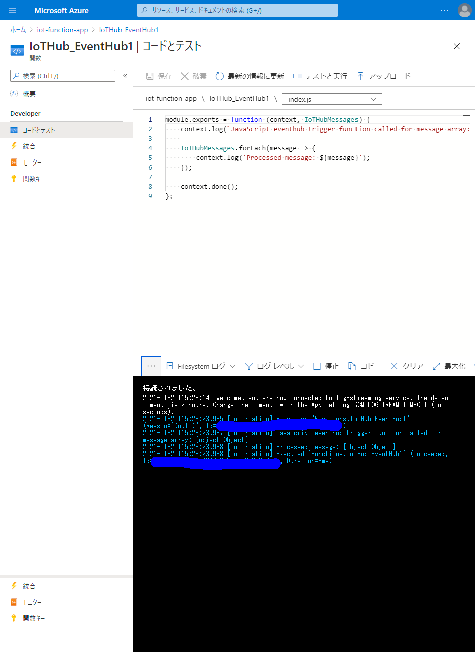
Task: Click the user account avatar
Action: click(x=464, y=10)
